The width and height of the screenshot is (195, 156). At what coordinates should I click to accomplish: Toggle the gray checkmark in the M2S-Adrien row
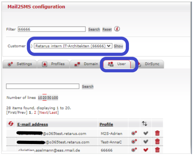[146, 133]
